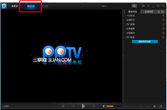167x110 pixels.
Task: Click the playlist settings icon
Action: tap(162, 12)
